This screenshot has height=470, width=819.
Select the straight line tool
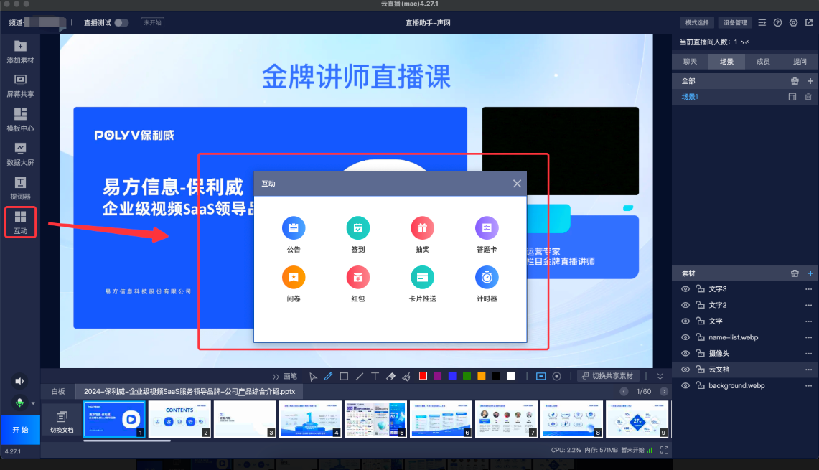(360, 377)
